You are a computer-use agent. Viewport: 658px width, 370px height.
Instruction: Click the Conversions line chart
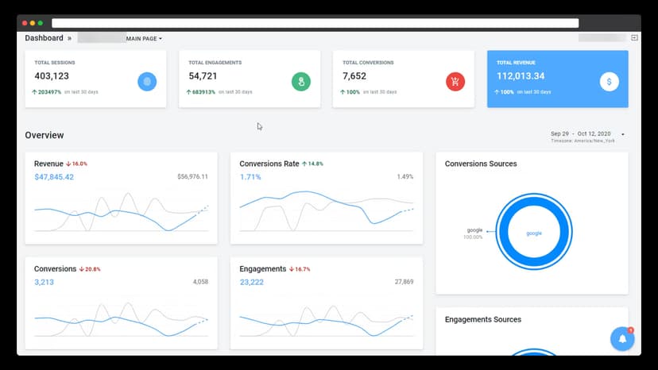click(x=121, y=318)
